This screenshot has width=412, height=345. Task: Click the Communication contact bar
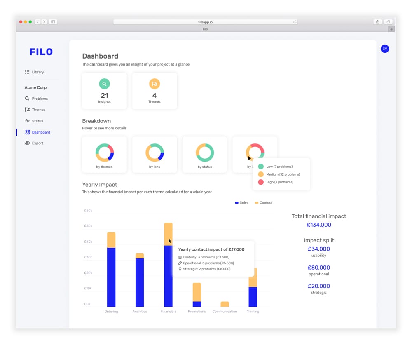tap(225, 304)
